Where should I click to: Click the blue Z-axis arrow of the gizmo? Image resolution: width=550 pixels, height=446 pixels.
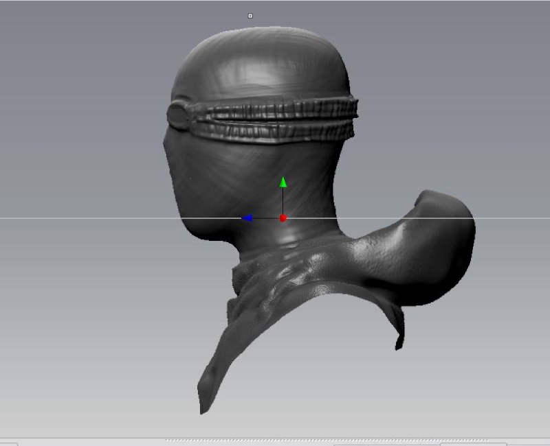click(x=247, y=218)
